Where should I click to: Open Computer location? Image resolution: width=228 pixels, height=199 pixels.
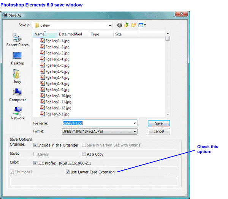point(17,95)
